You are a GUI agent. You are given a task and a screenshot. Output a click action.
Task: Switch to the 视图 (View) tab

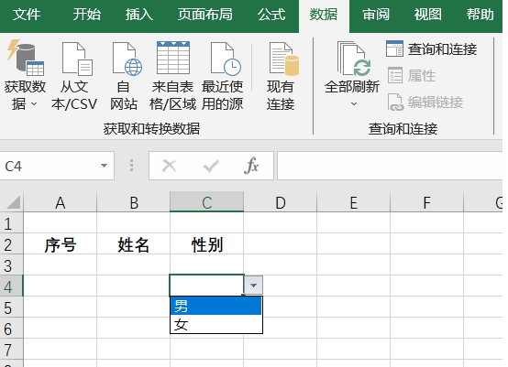point(427,15)
